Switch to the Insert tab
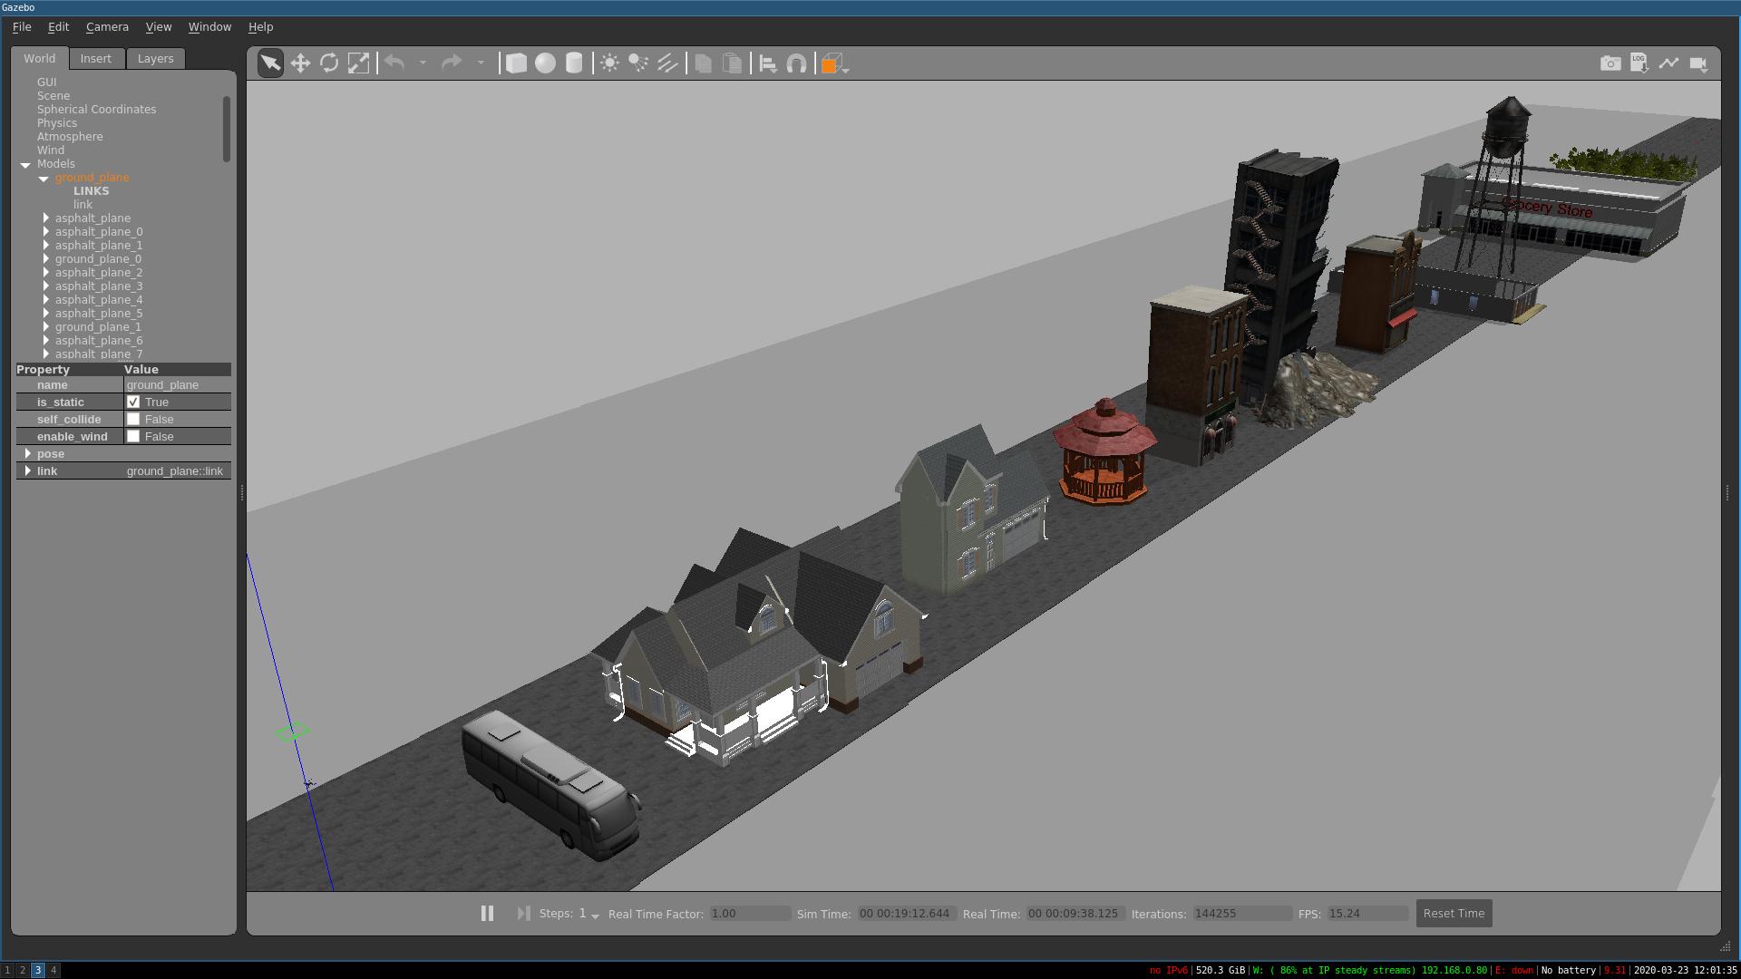The height and width of the screenshot is (979, 1741). (x=95, y=58)
